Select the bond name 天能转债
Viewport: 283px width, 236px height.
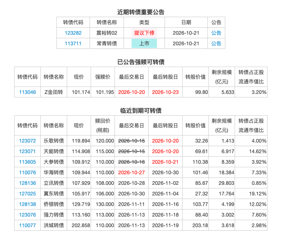pos(54,151)
